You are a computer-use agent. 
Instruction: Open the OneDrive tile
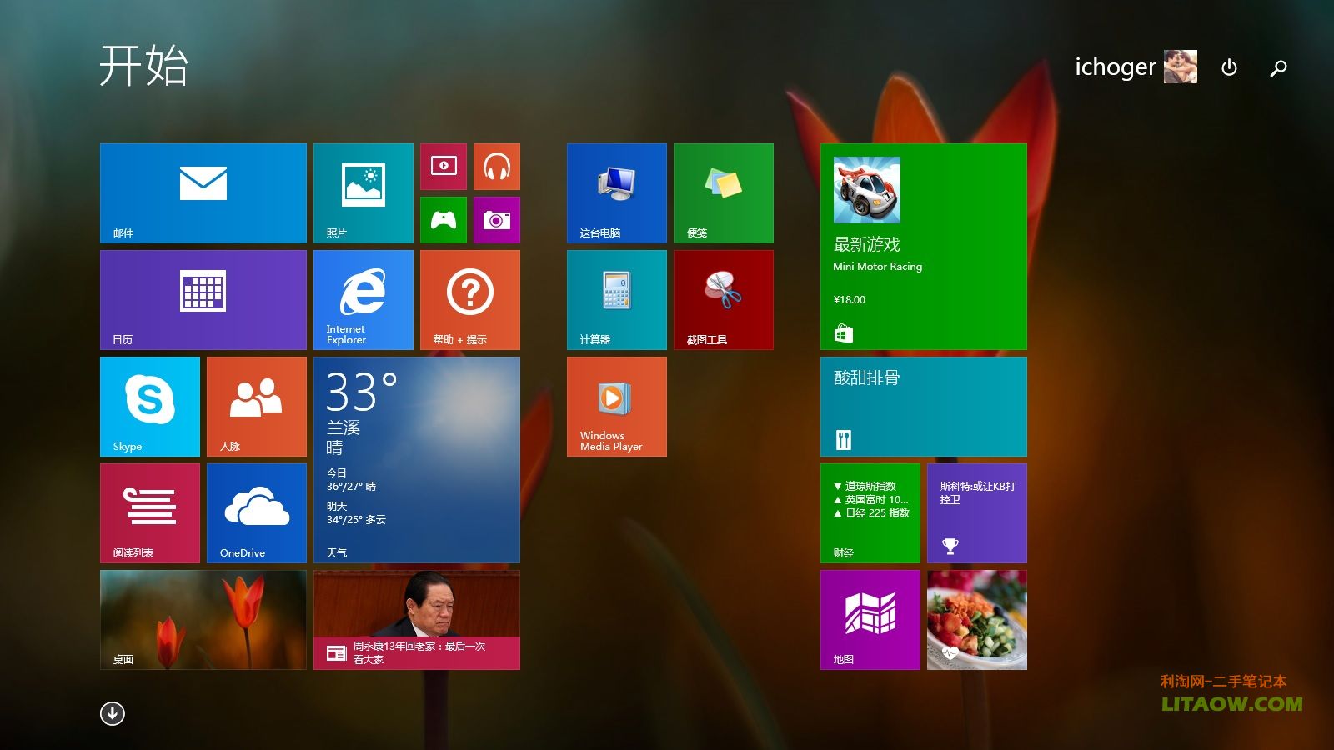(x=257, y=513)
